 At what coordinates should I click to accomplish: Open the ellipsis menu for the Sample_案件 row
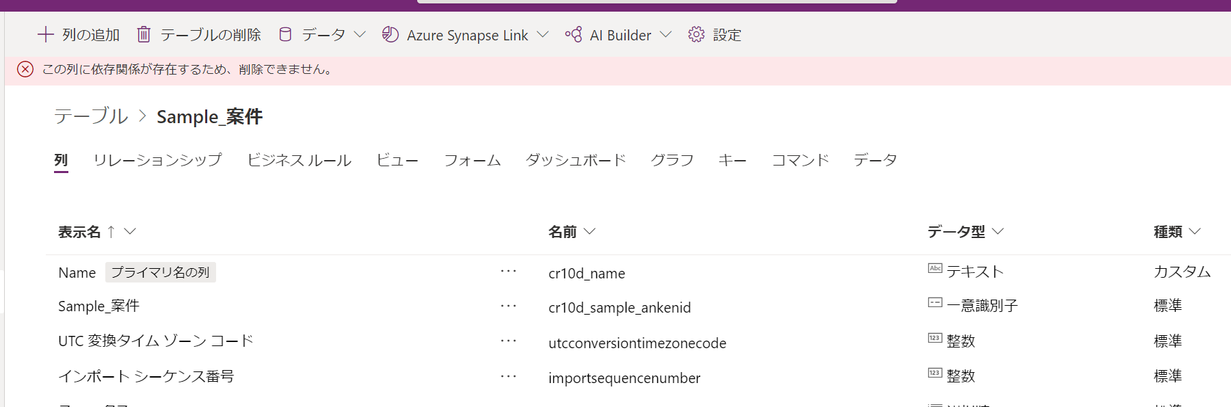pos(508,306)
